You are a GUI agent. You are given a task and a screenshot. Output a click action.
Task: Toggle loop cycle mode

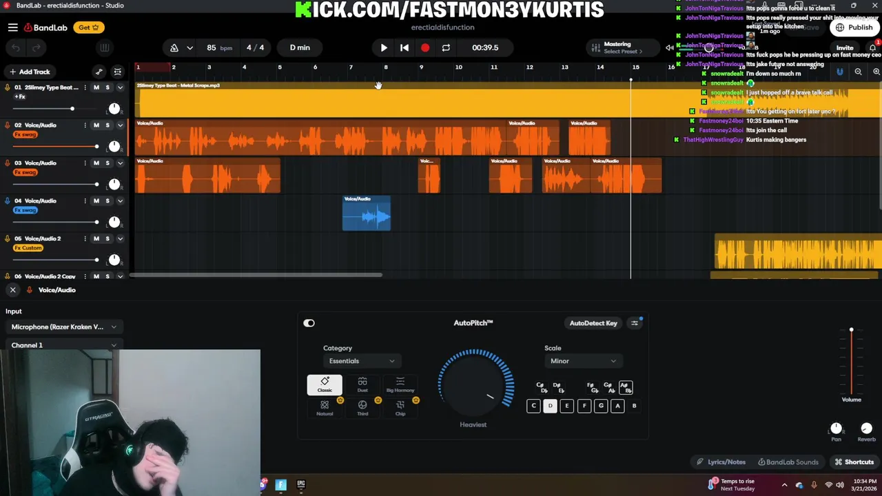pyautogui.click(x=446, y=48)
